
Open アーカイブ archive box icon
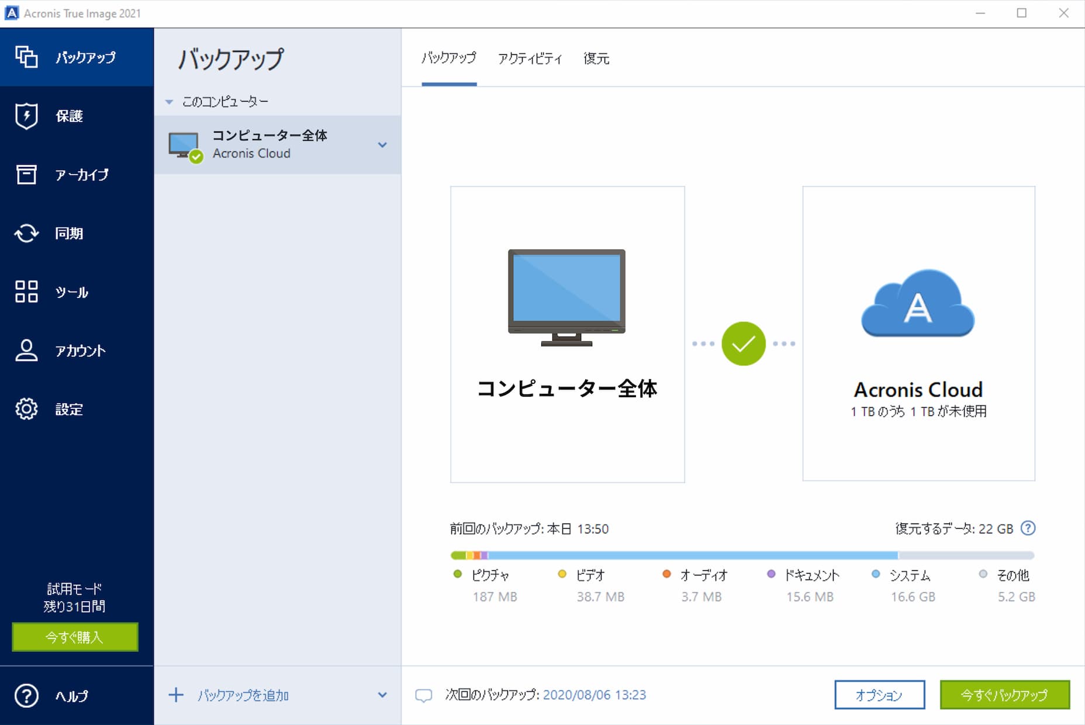26,174
